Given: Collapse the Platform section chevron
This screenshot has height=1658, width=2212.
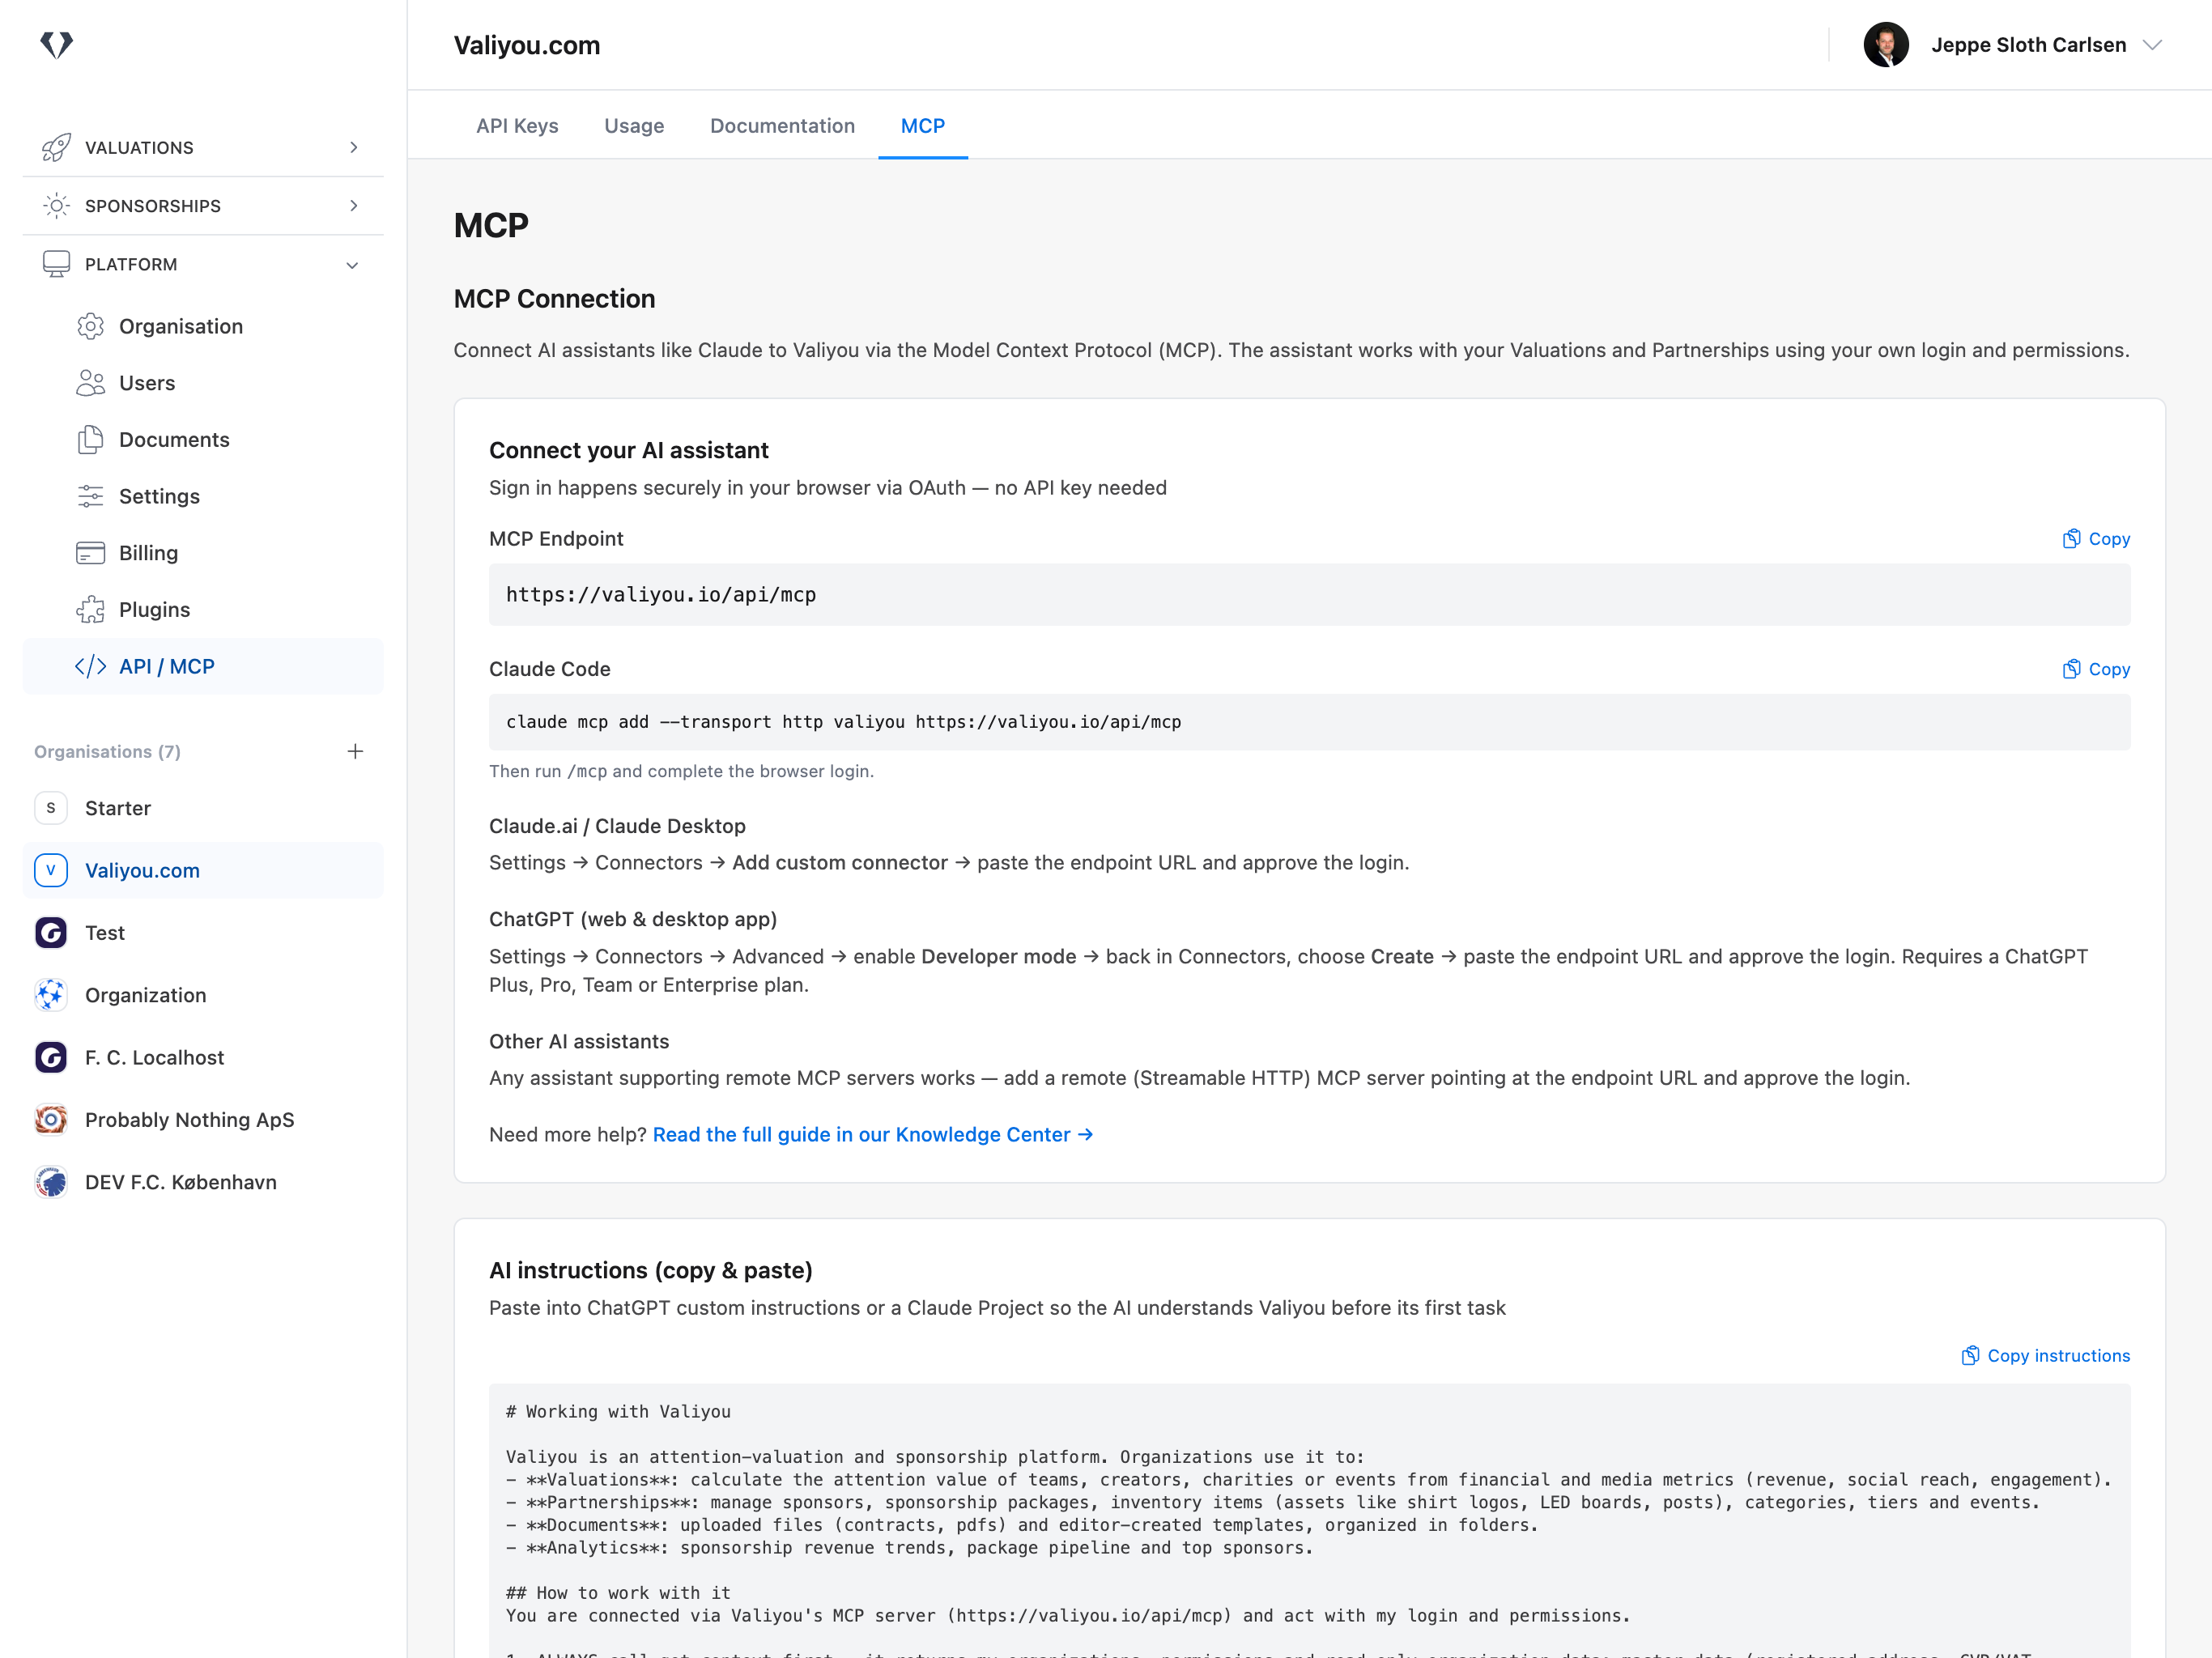Looking at the screenshot, I should click(x=352, y=265).
